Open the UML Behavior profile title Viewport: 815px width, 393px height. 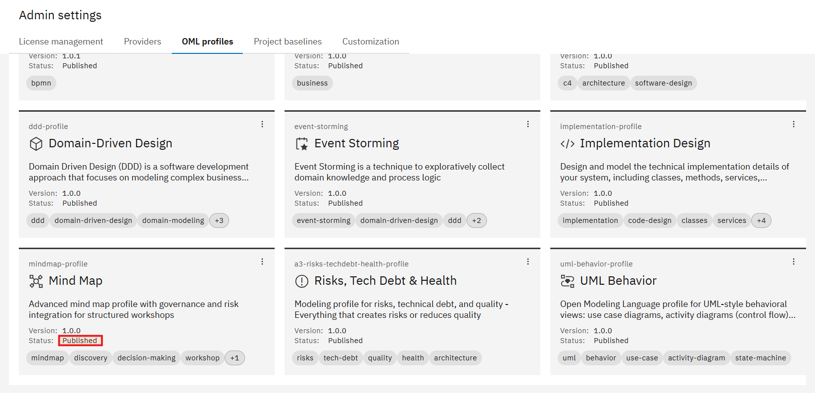(618, 281)
